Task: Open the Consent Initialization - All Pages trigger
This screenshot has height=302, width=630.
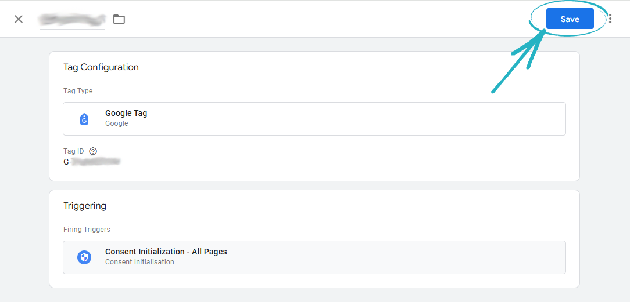Action: tap(166, 252)
